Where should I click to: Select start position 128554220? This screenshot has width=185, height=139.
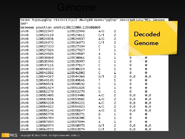tap(45, 103)
